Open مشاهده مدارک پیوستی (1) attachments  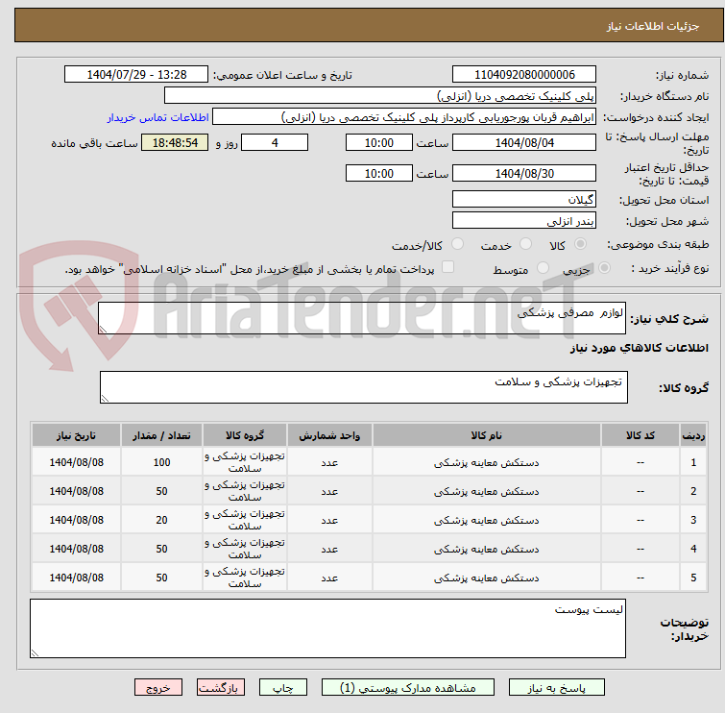tap(408, 687)
